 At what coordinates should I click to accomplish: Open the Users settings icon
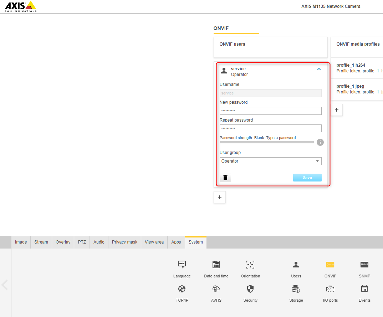296,265
